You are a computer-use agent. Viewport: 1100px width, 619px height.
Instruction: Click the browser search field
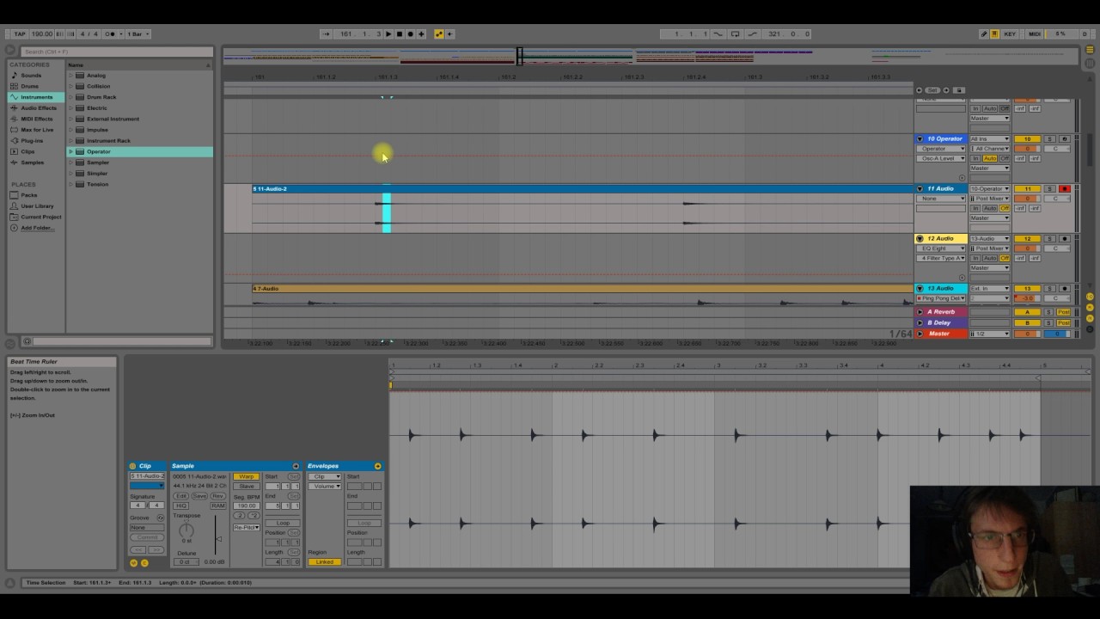point(116,52)
